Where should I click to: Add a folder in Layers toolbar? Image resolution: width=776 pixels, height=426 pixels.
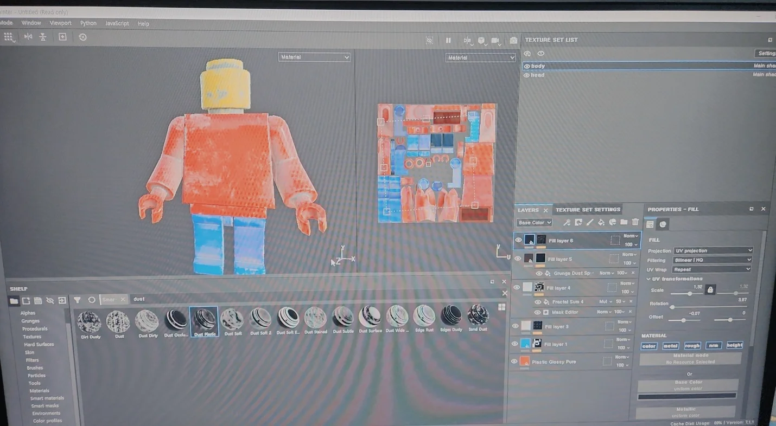[x=624, y=222]
